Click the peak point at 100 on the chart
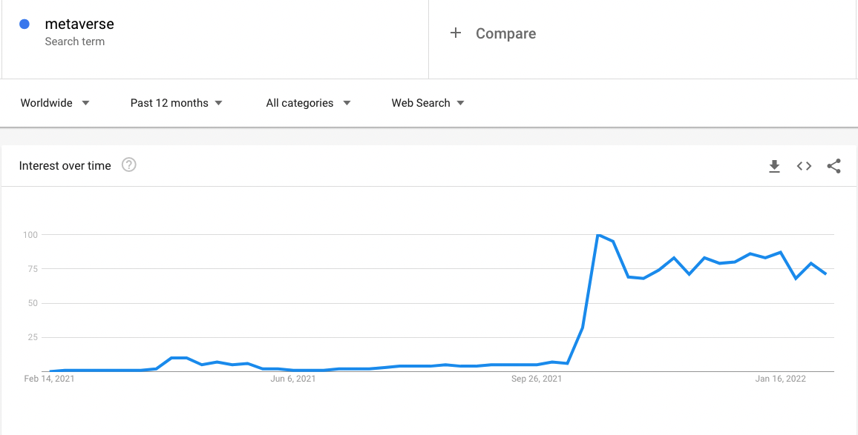 pos(598,234)
